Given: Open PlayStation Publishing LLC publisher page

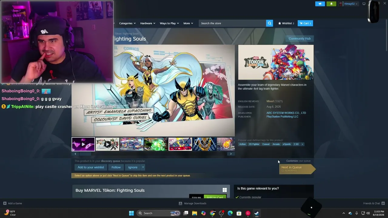Looking at the screenshot, I should click(282, 117).
